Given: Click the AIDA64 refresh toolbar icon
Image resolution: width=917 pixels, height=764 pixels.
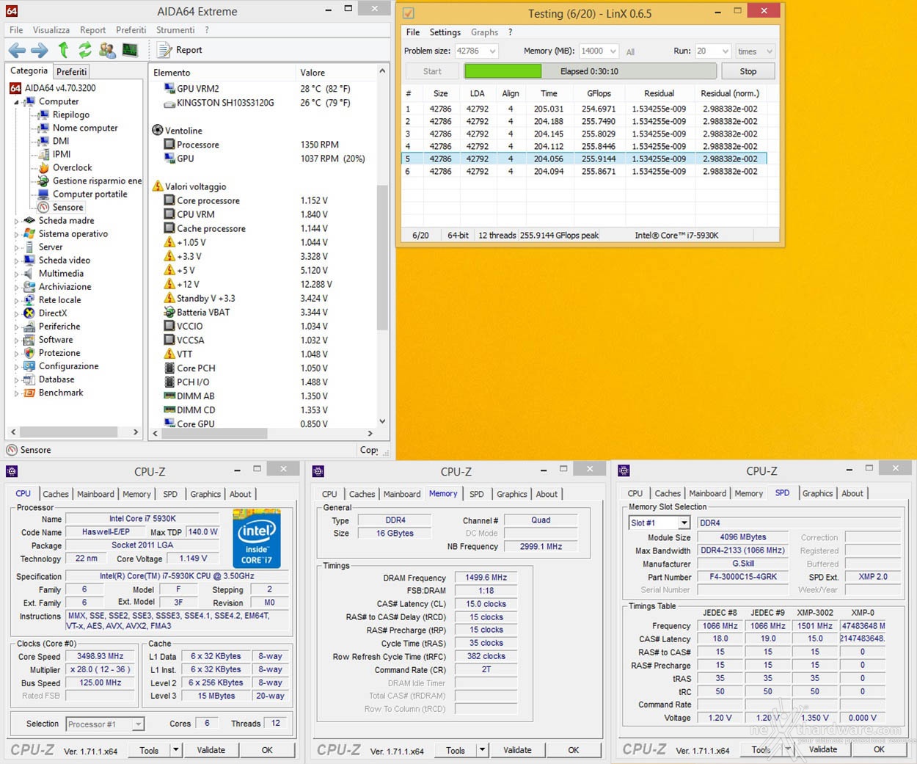Looking at the screenshot, I should pos(85,50).
